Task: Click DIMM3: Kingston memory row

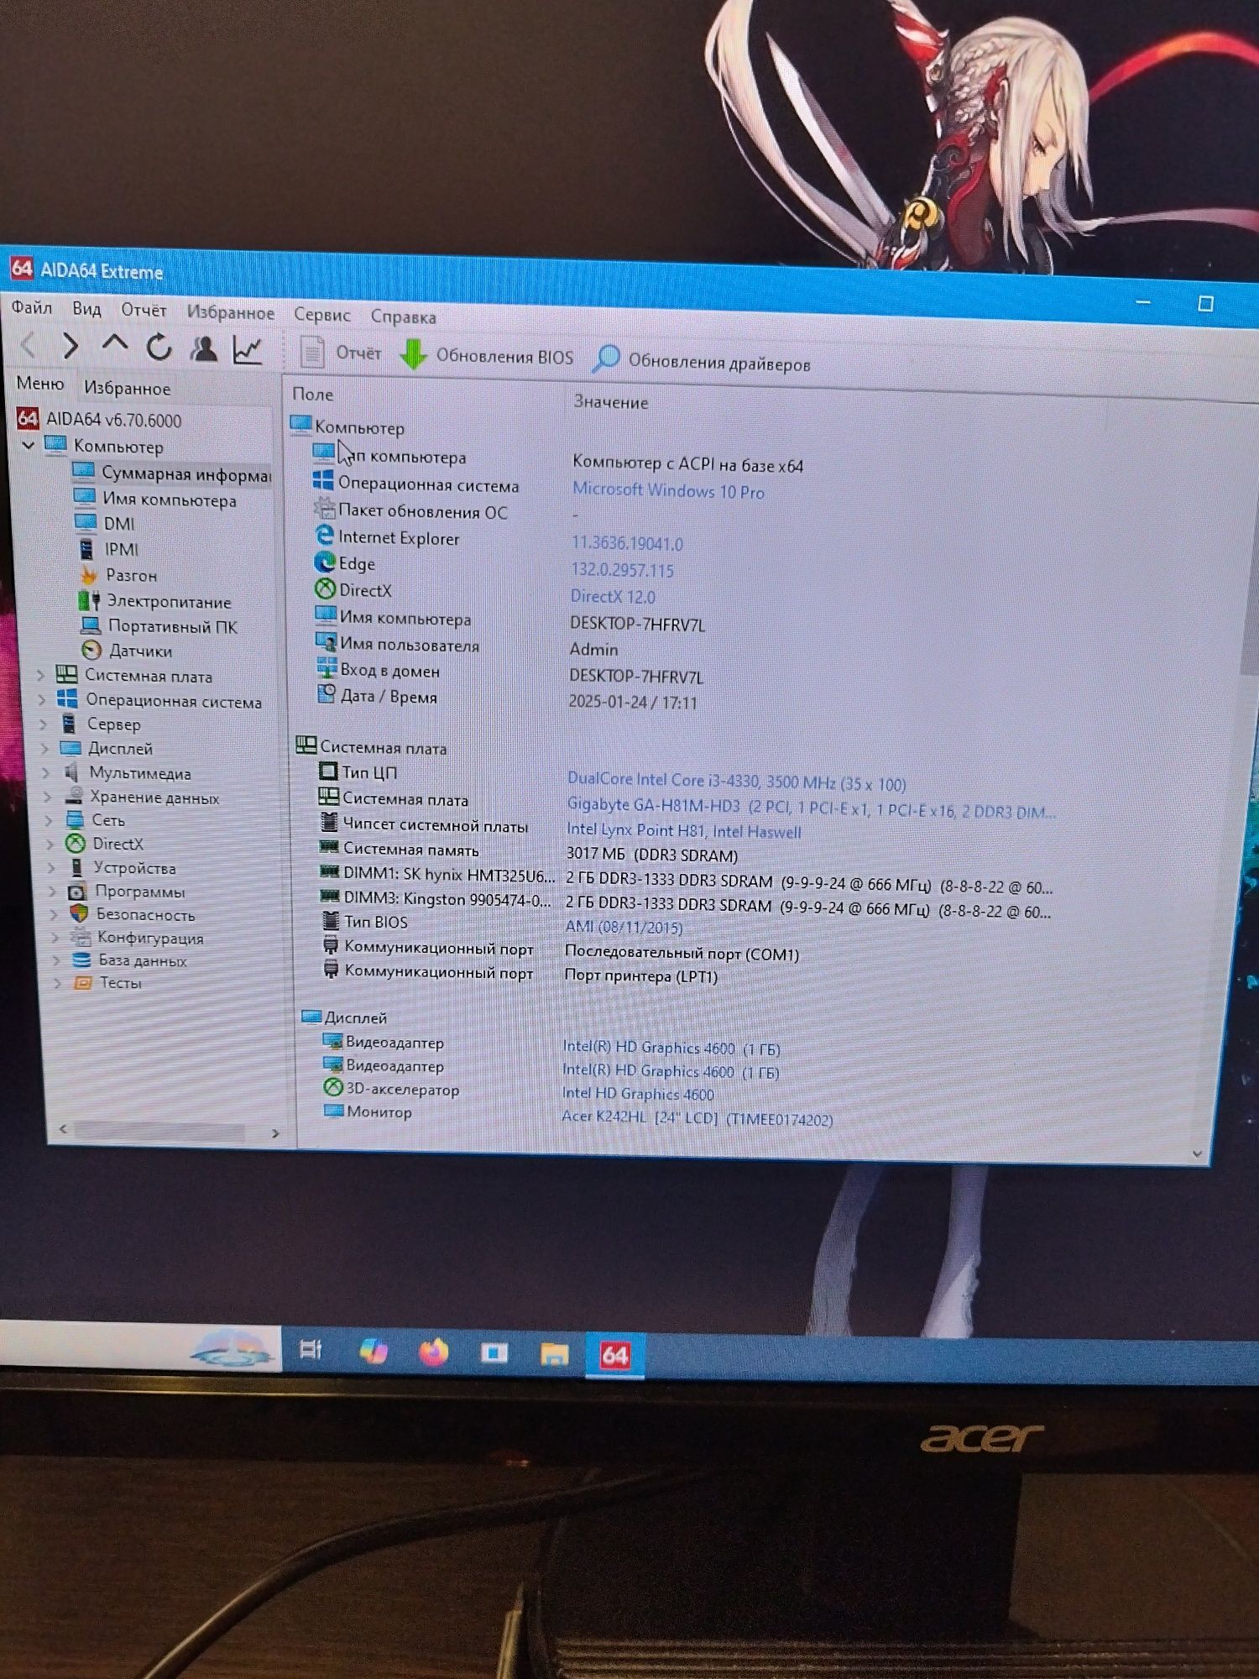Action: (x=685, y=902)
